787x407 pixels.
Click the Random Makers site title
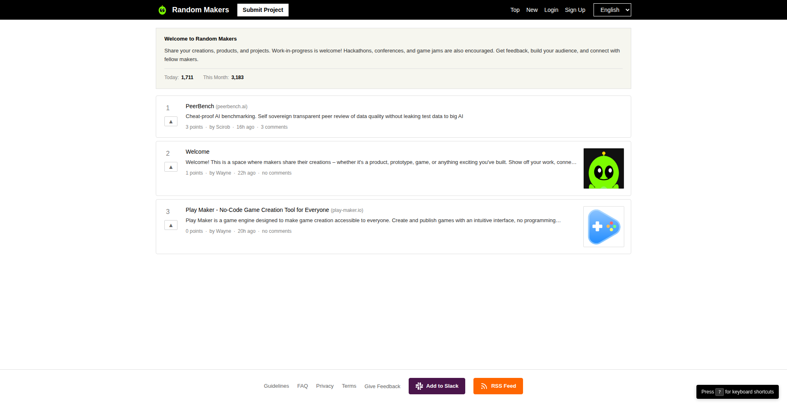[x=200, y=10]
